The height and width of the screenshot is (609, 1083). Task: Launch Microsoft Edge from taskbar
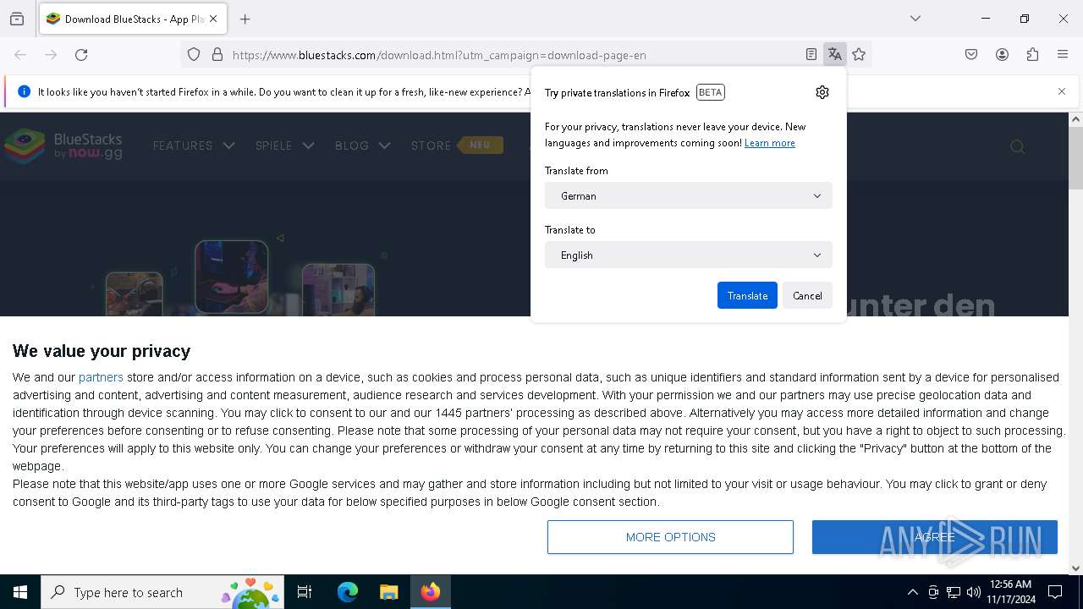click(348, 592)
